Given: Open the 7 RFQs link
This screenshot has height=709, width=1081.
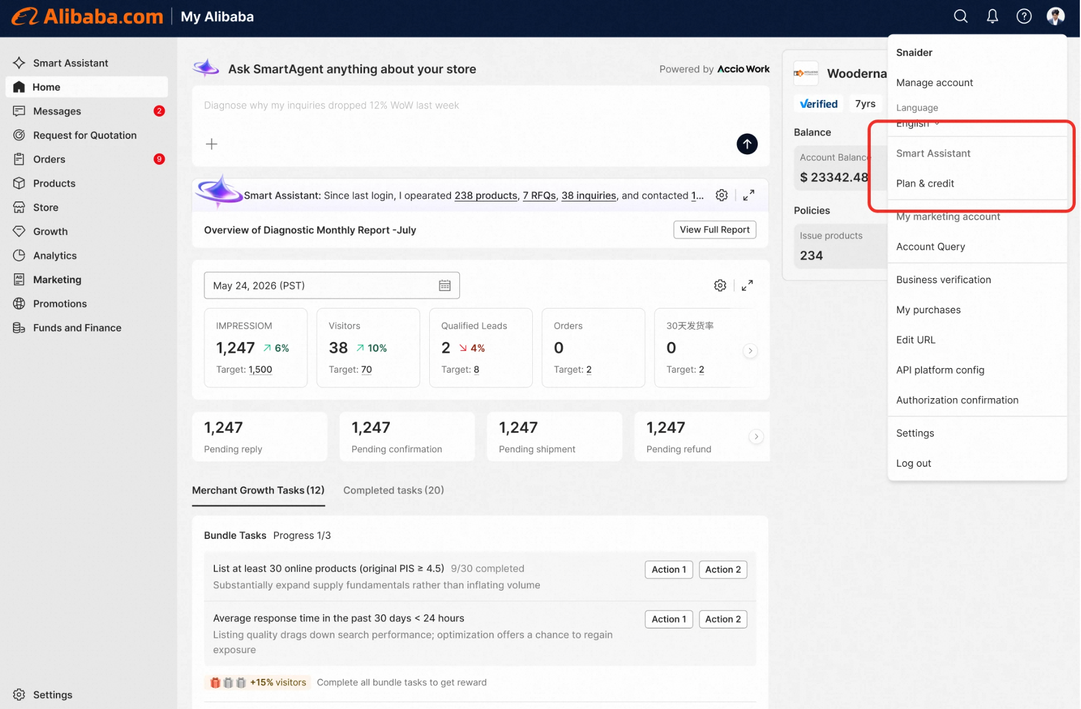Looking at the screenshot, I should [x=540, y=196].
